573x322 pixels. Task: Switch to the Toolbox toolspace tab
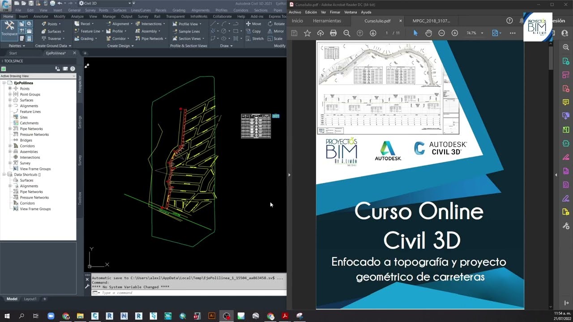pyautogui.click(x=80, y=198)
